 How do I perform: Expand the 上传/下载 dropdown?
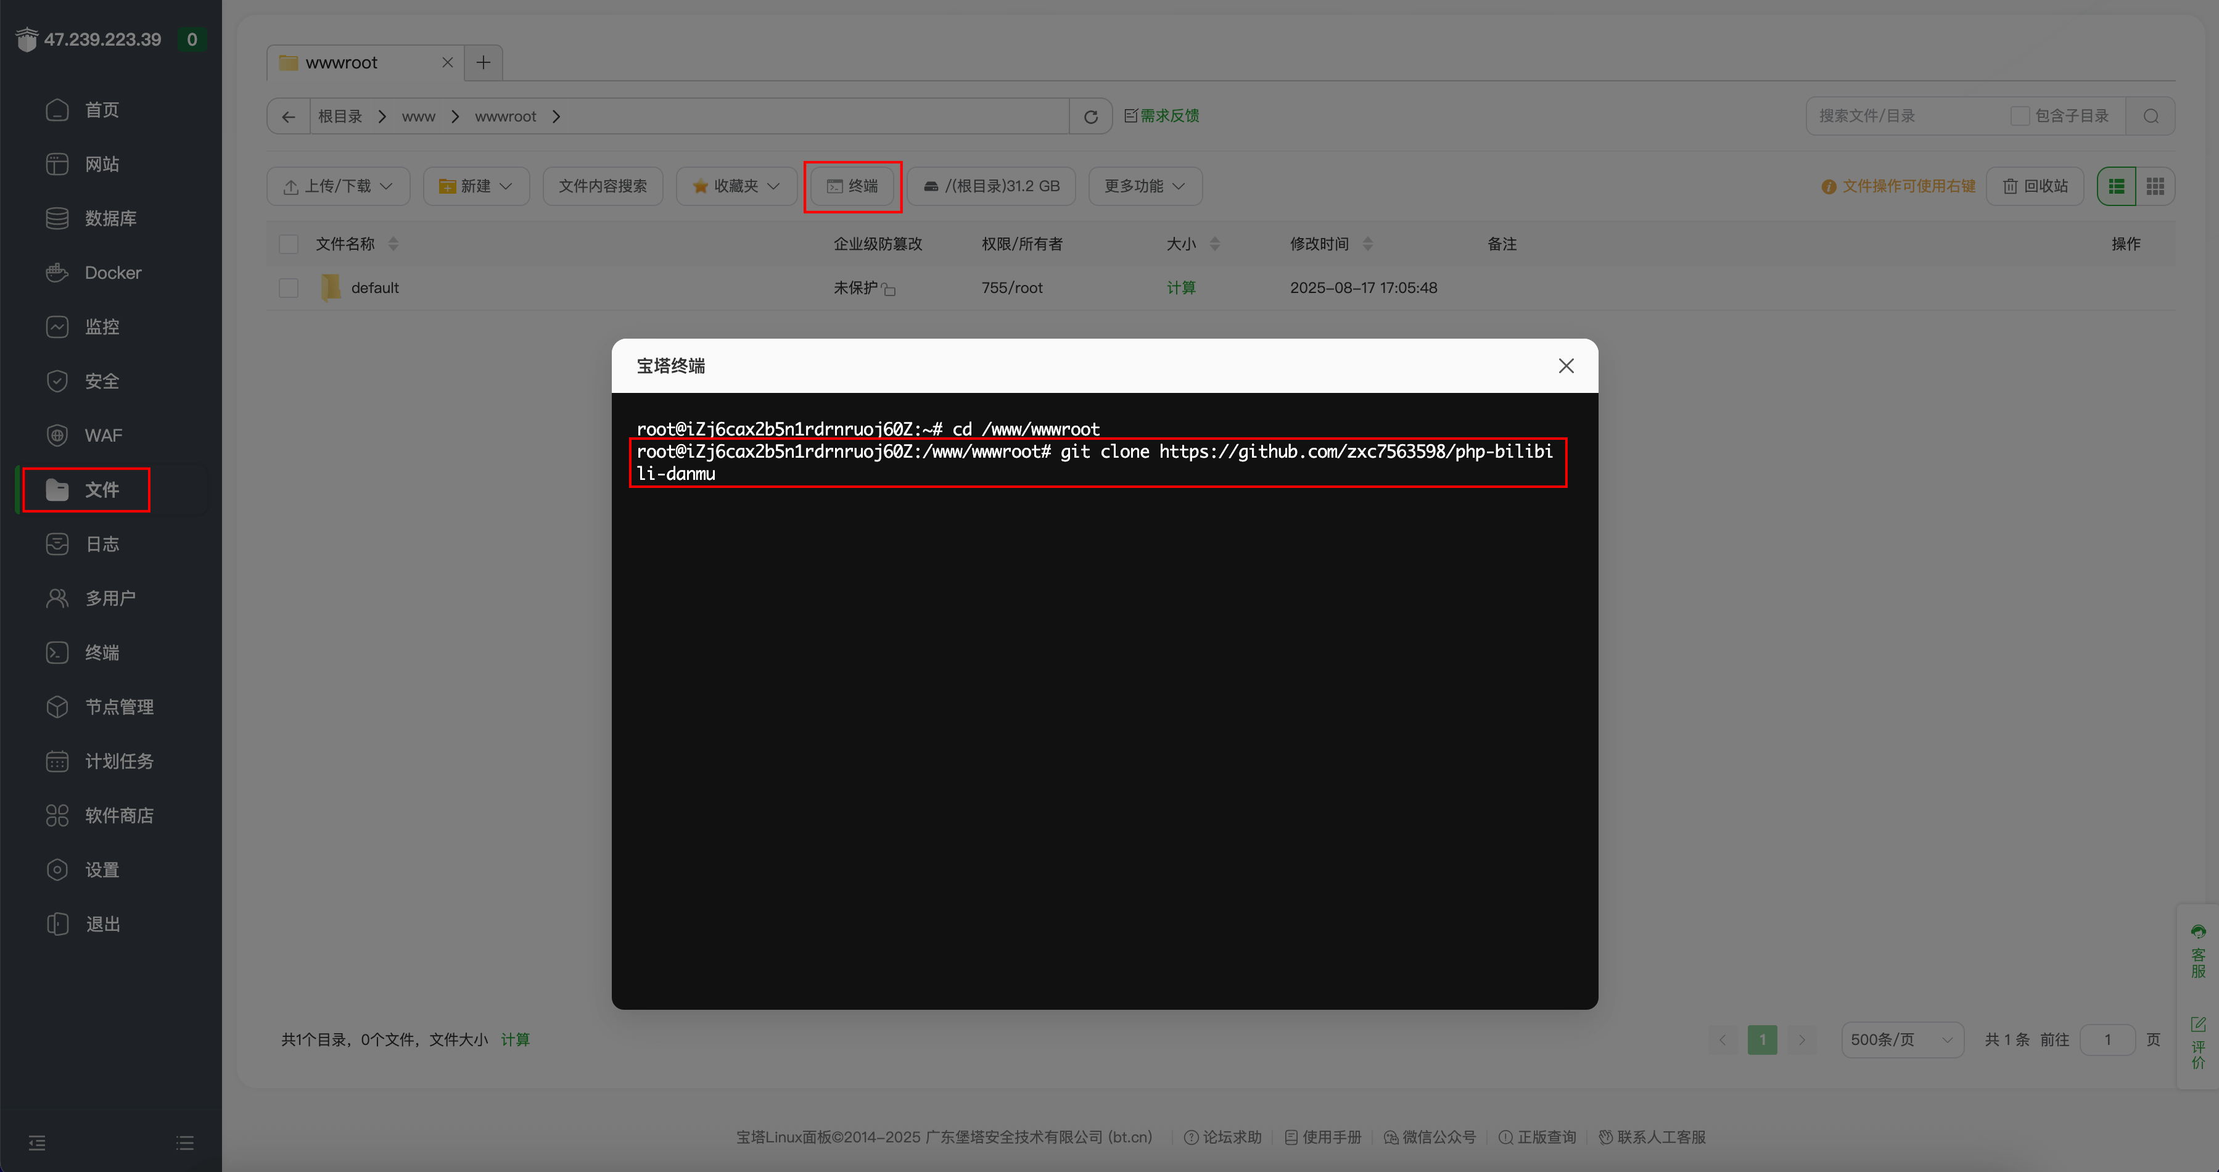point(338,186)
